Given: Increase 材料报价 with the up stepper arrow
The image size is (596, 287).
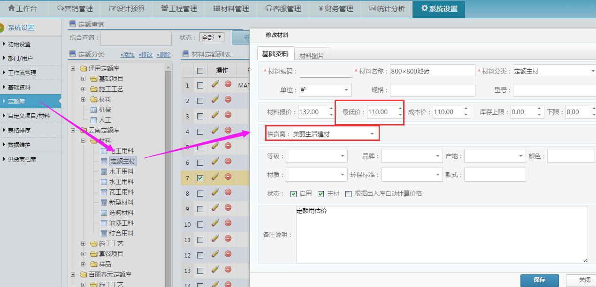Looking at the screenshot, I should point(331,109).
